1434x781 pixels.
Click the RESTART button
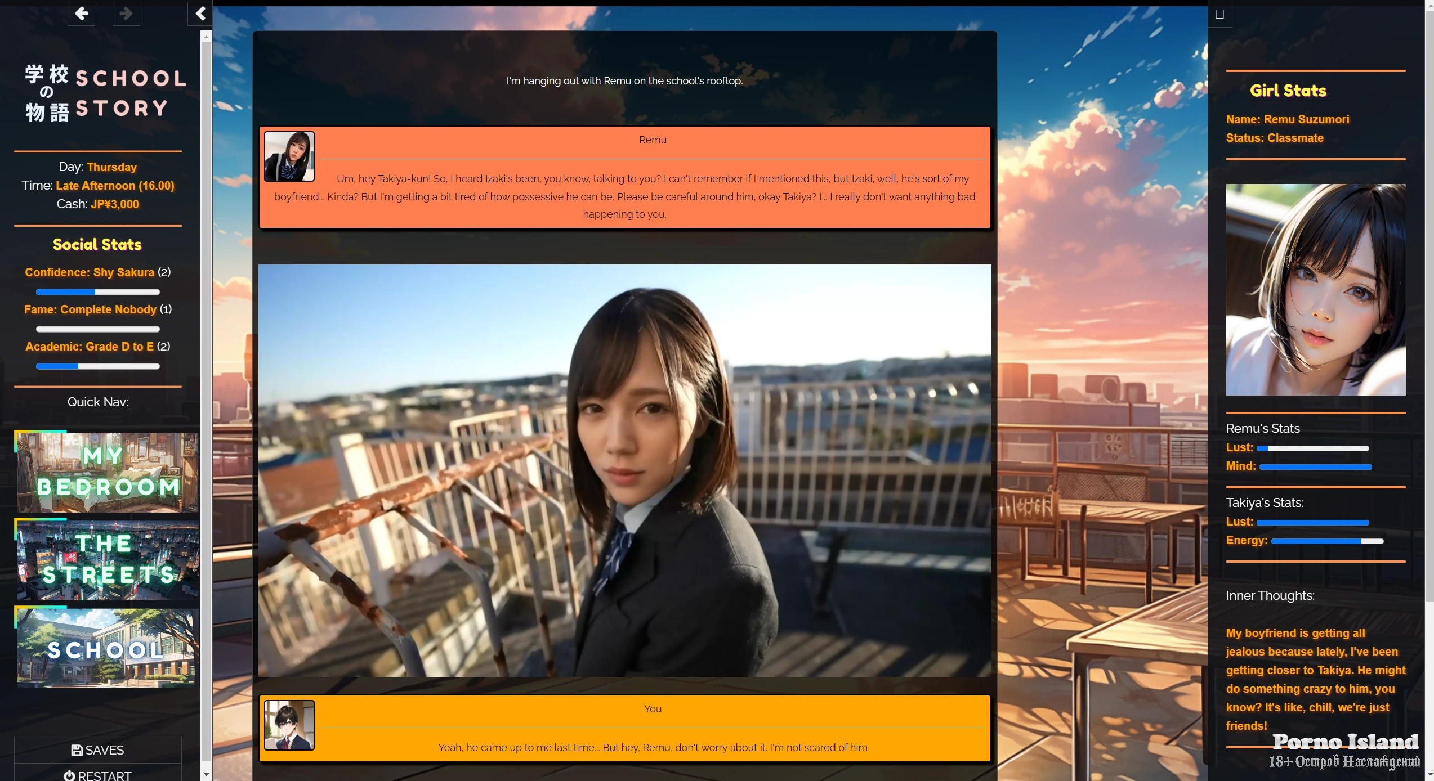97,775
